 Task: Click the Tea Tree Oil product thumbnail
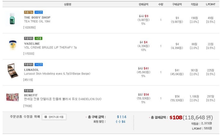point(12,19)
